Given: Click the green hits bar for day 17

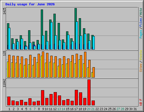Looking at the screenshot, I should [x=76, y=15].
